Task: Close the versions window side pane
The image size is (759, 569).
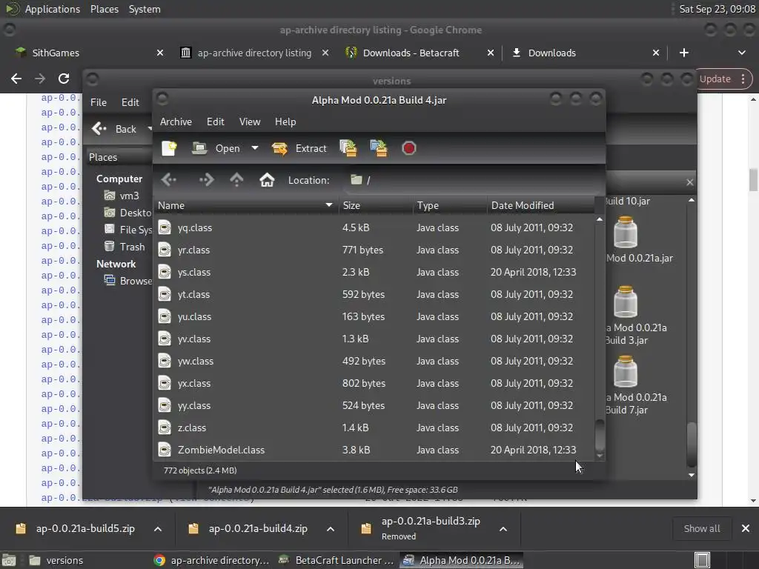Action: click(x=690, y=182)
